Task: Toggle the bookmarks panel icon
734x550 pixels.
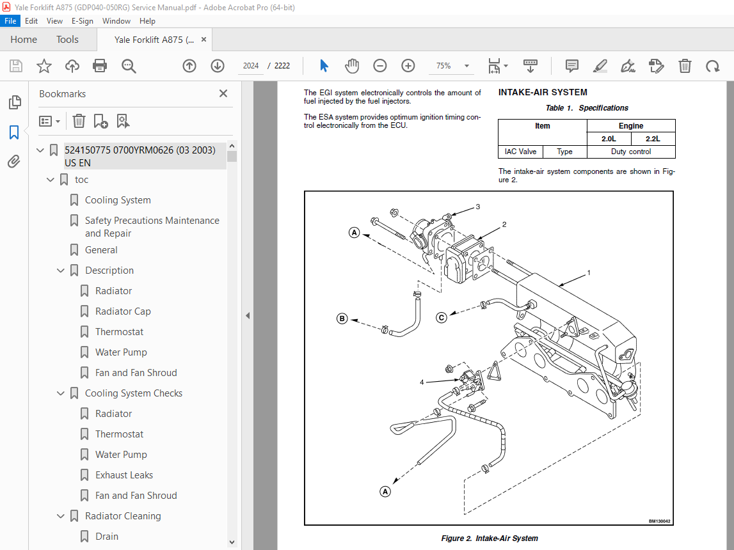Action: 14,132
